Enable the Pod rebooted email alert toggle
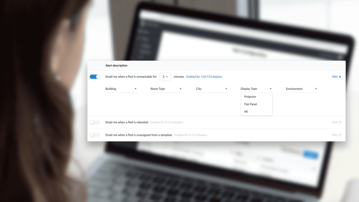Image resolution: width=359 pixels, height=202 pixels. point(95,122)
